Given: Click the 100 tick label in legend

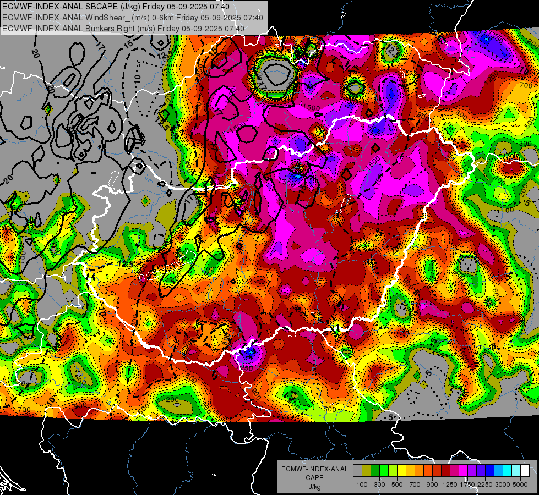Looking at the screenshot, I should coord(362,485).
